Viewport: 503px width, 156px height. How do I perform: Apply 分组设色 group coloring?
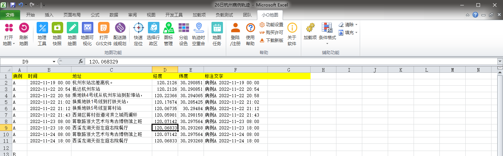pyautogui.click(x=183, y=34)
